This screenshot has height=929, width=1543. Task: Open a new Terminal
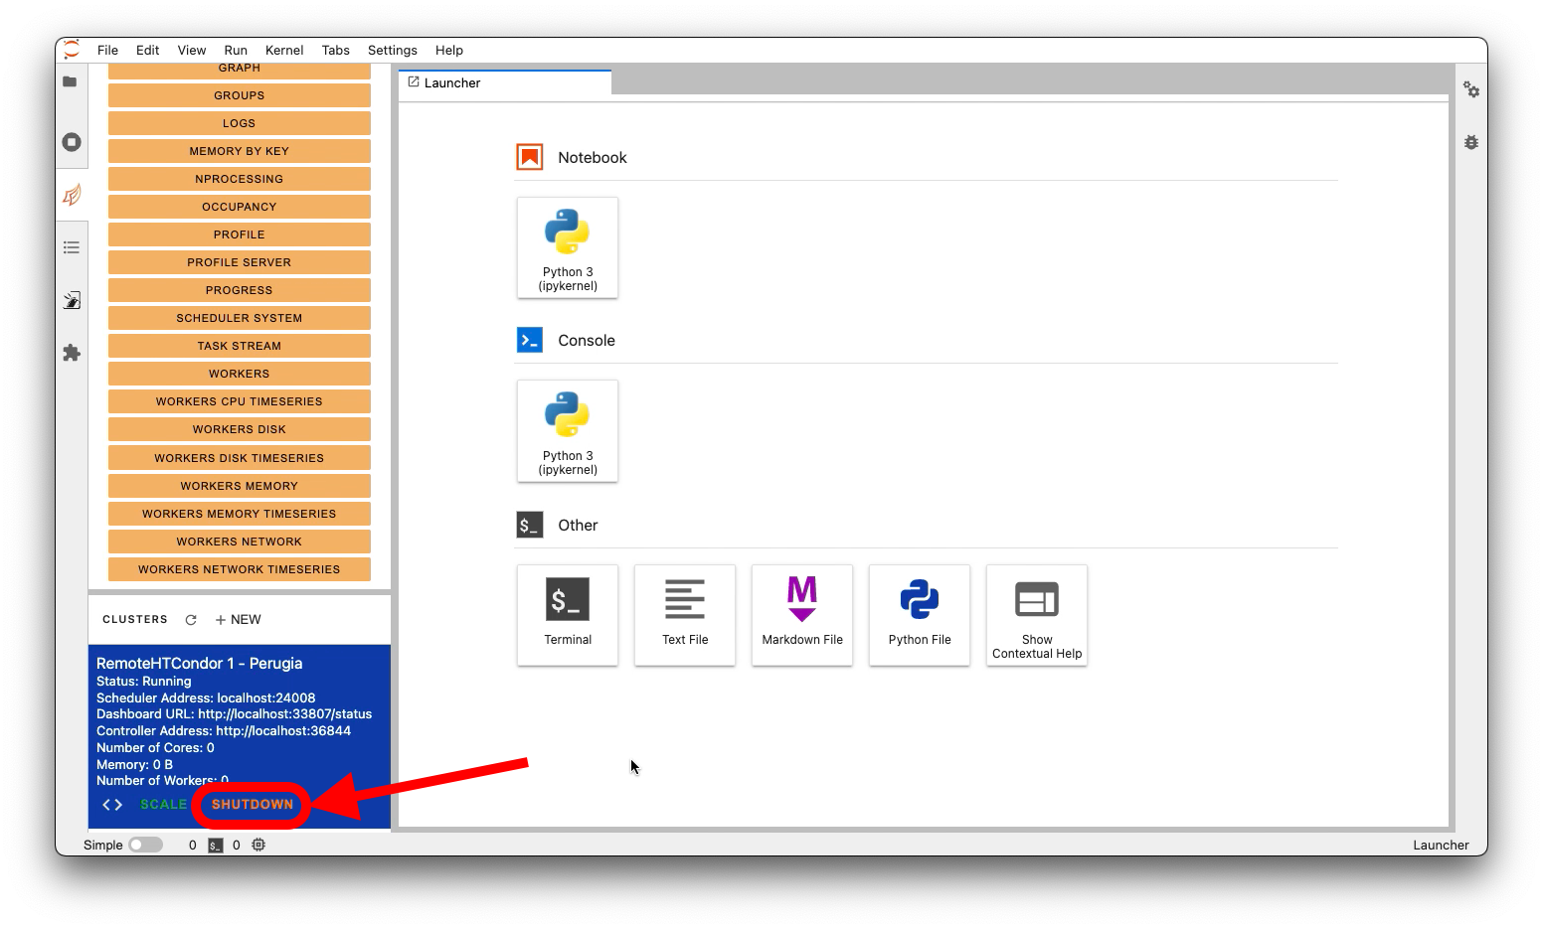[568, 615]
